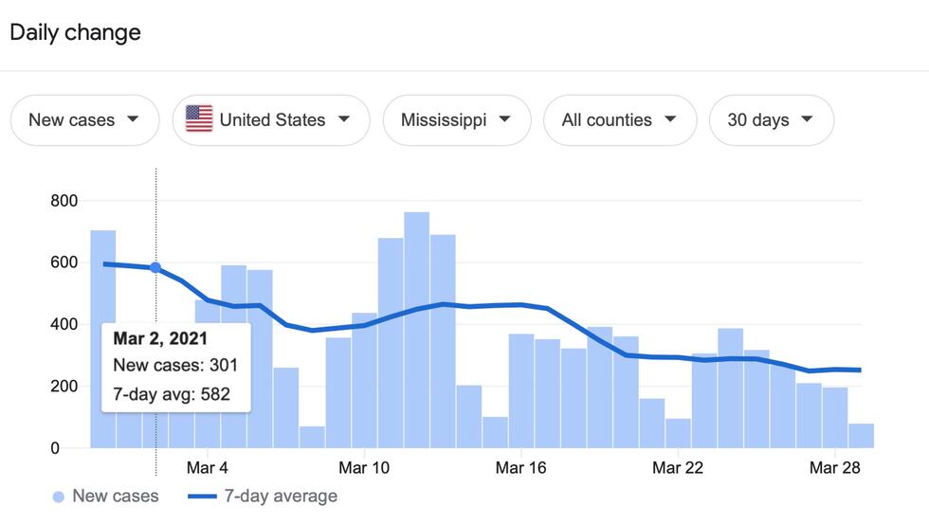
Task: Click the New cases legend dot
Action: tap(59, 497)
